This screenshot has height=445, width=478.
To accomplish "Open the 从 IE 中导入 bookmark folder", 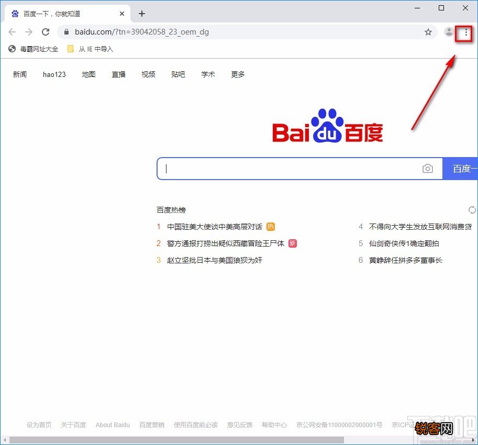I will tap(90, 49).
